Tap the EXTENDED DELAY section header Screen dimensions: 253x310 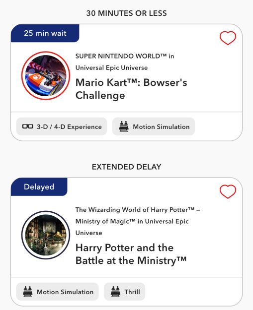point(126,167)
